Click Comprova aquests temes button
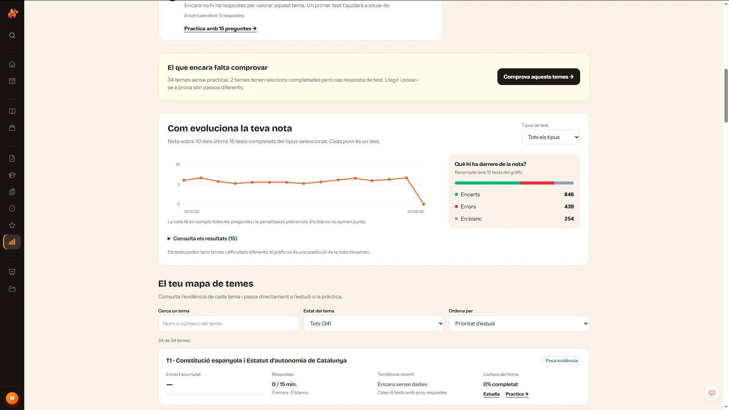The image size is (729, 410). [538, 77]
